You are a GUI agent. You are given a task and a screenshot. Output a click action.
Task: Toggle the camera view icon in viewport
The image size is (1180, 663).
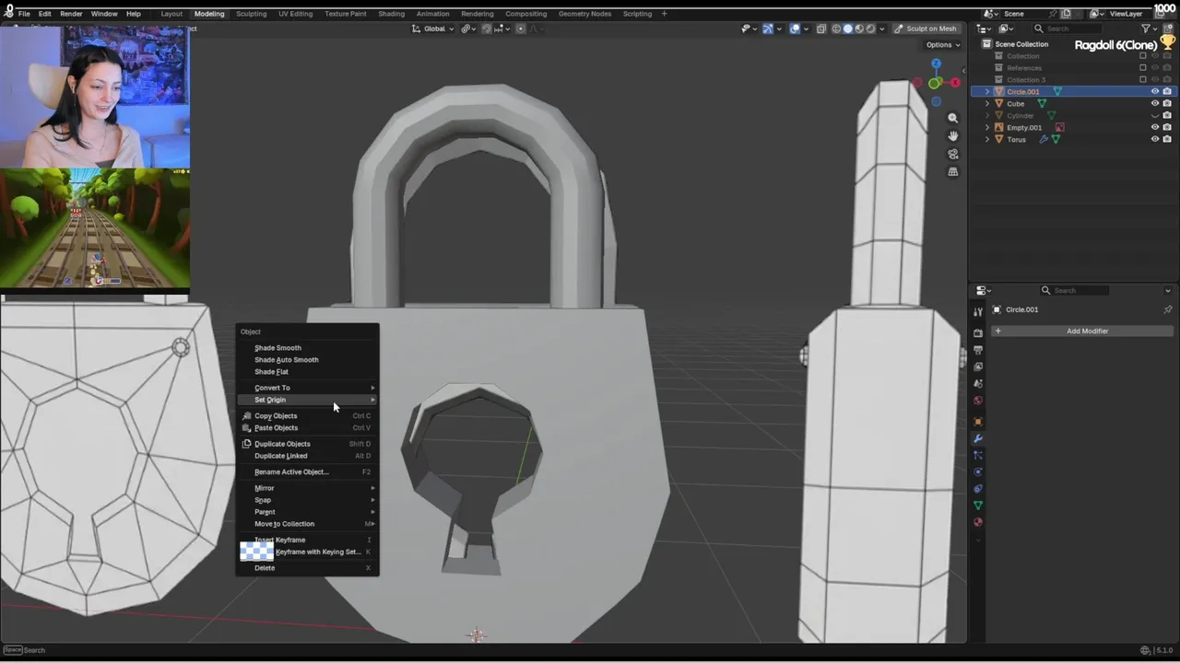[953, 154]
